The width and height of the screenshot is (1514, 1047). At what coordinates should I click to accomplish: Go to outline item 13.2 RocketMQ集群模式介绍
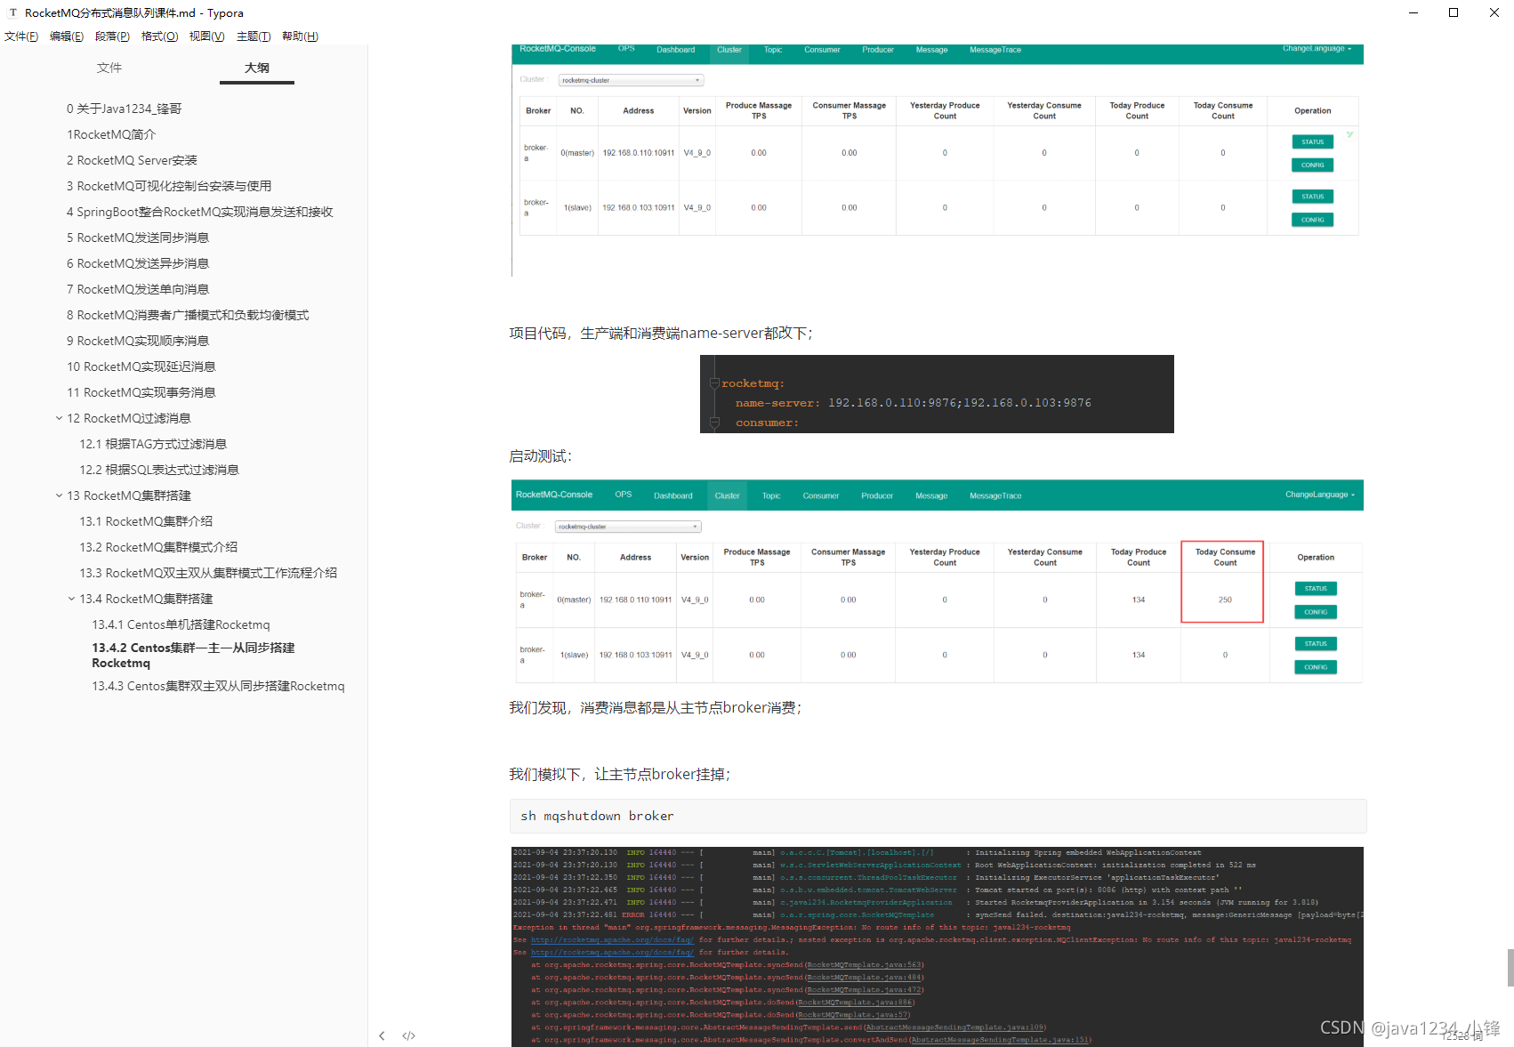coord(158,547)
